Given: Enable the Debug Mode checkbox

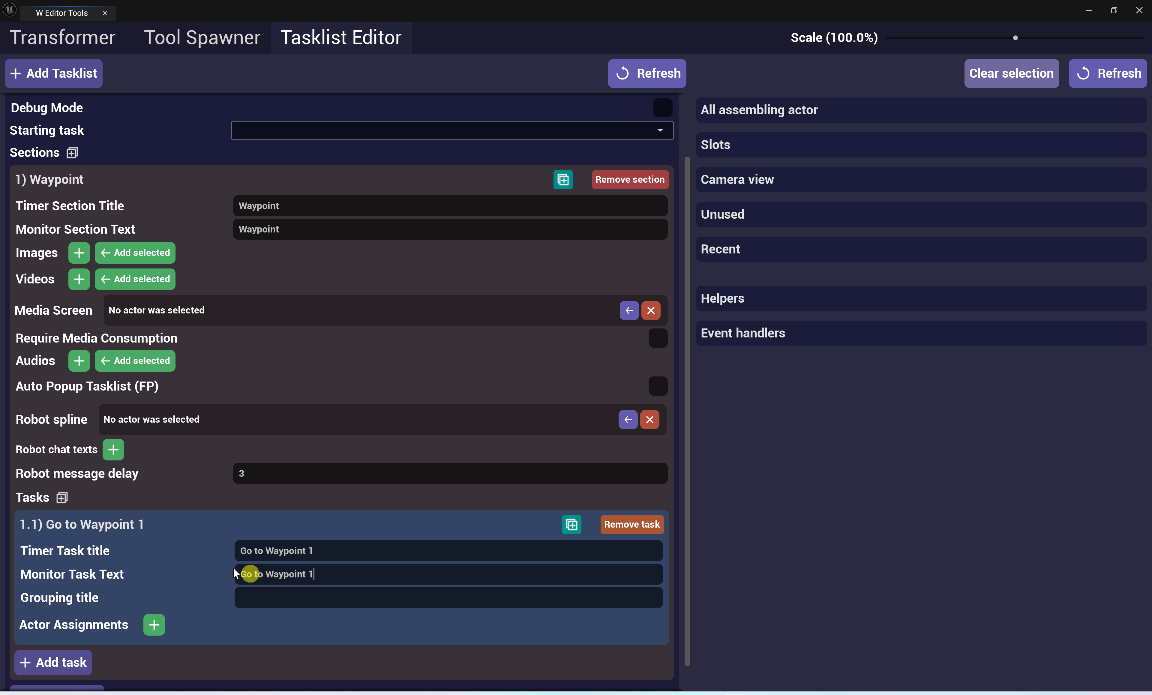Looking at the screenshot, I should [x=662, y=108].
